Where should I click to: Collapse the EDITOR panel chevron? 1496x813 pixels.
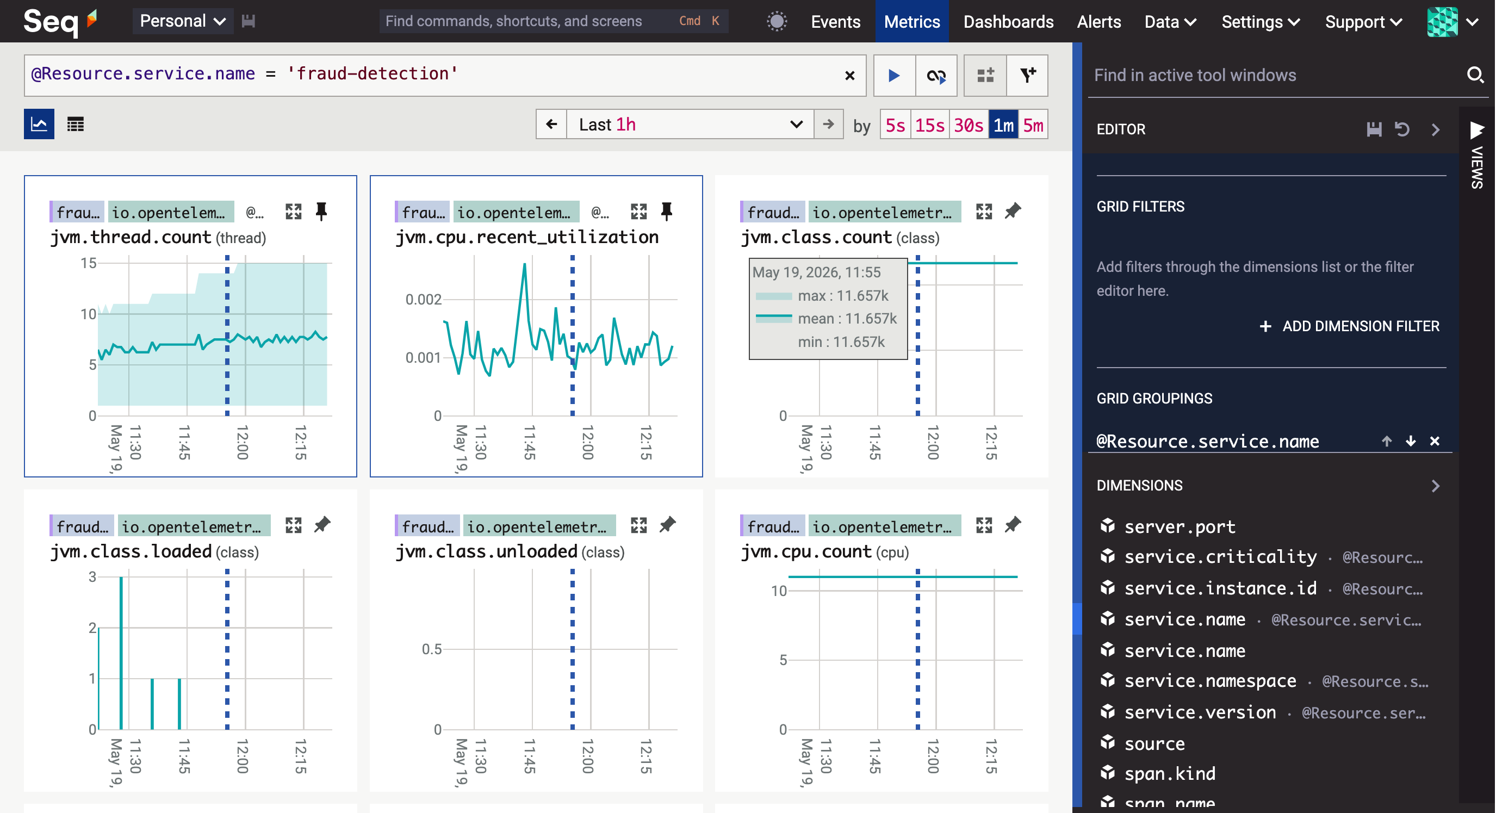[x=1436, y=129]
